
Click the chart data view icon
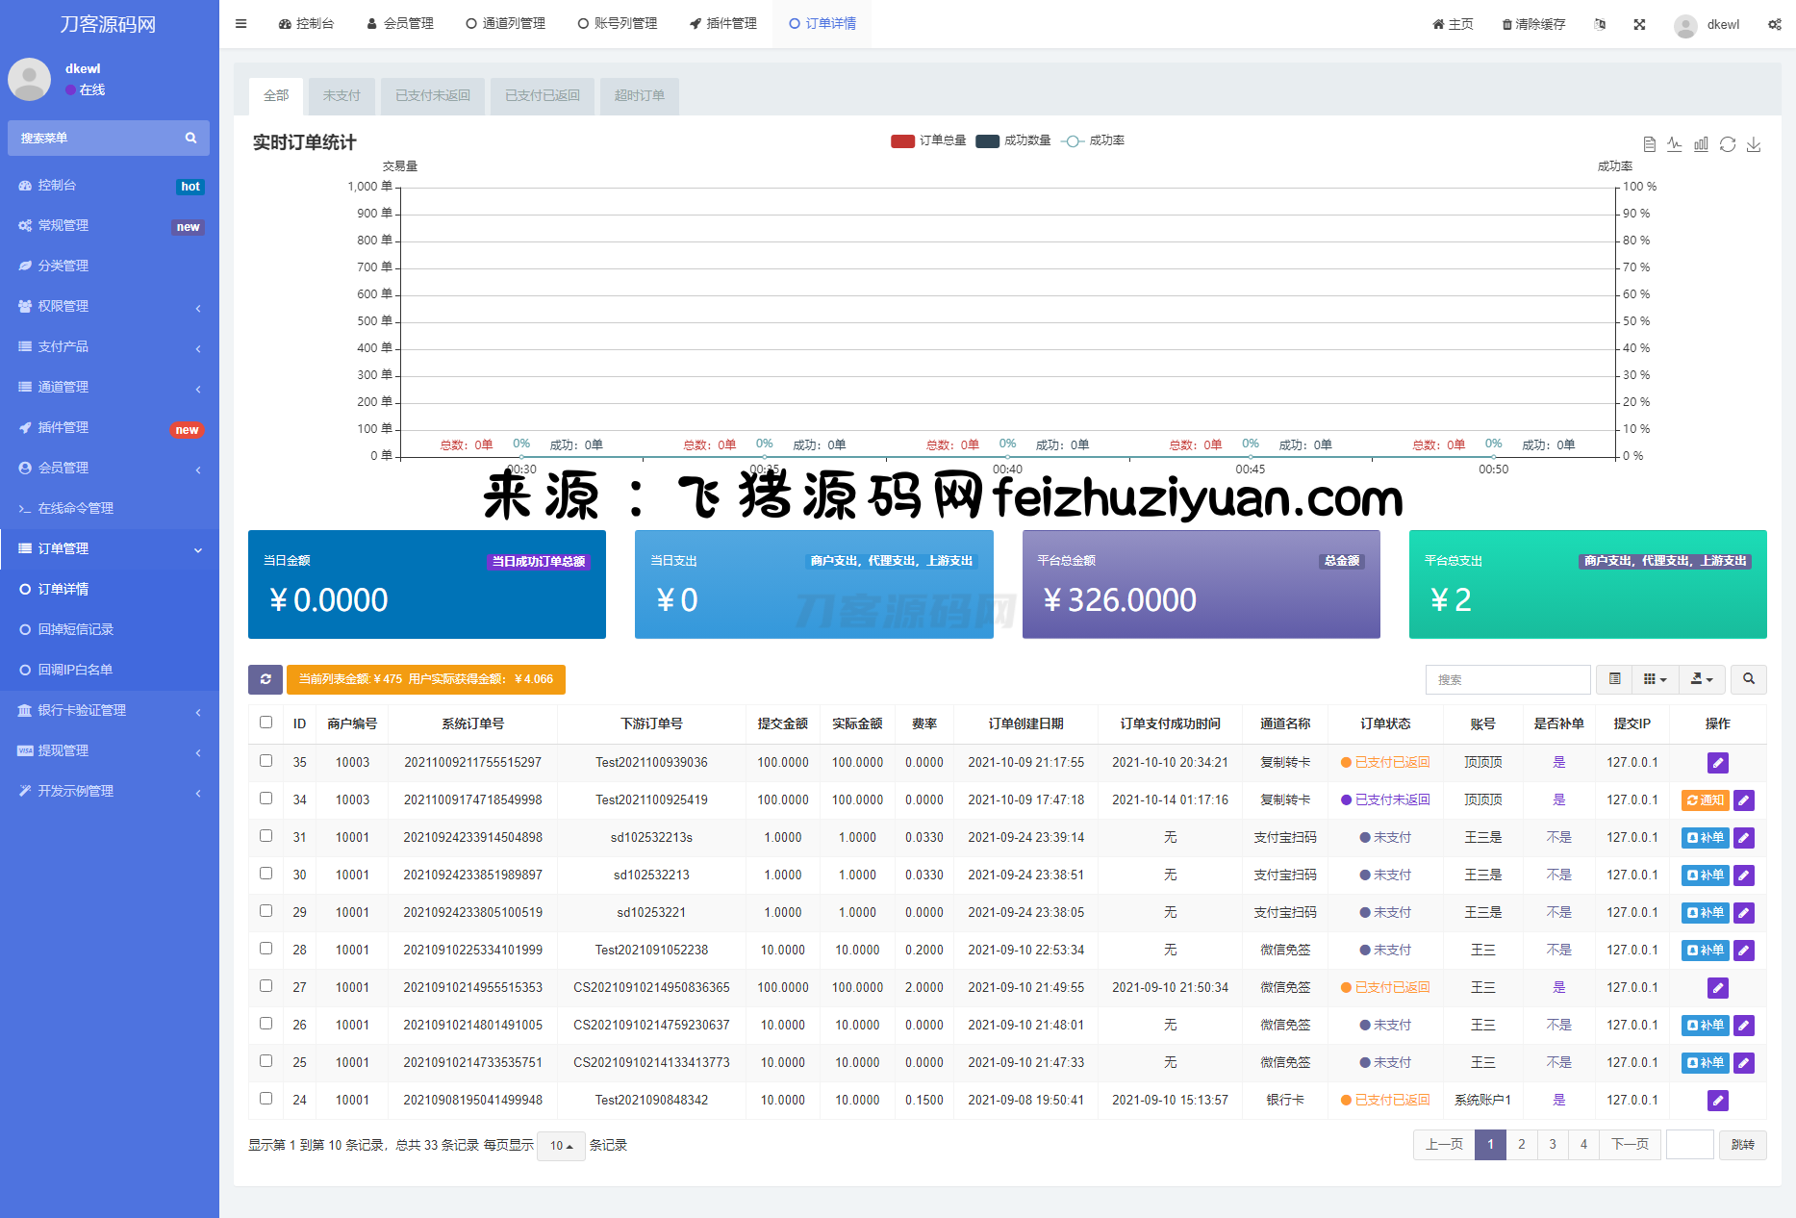tap(1649, 144)
